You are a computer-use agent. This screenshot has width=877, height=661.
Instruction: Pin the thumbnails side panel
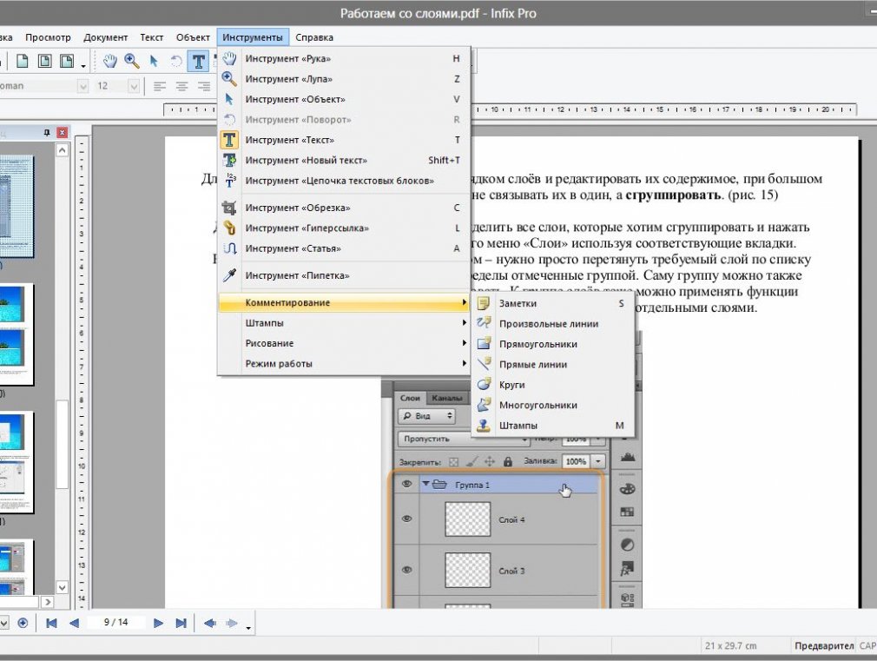tap(47, 133)
